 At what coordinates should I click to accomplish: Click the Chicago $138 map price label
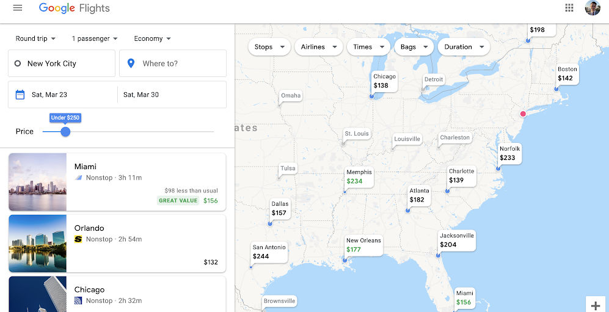click(x=384, y=81)
